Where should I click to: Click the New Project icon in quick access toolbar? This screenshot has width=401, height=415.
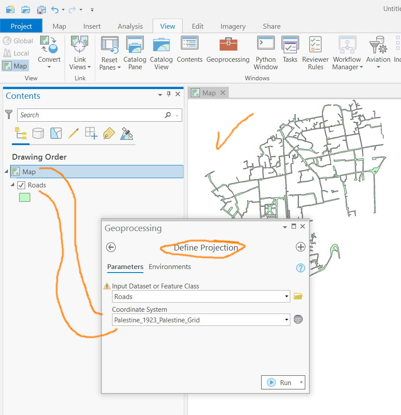(x=10, y=10)
